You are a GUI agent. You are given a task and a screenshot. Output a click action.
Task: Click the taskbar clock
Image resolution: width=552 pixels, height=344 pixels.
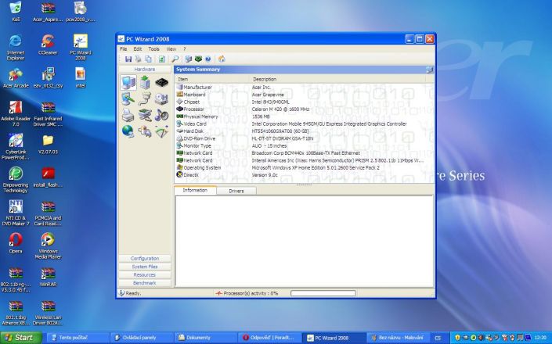tap(541, 338)
